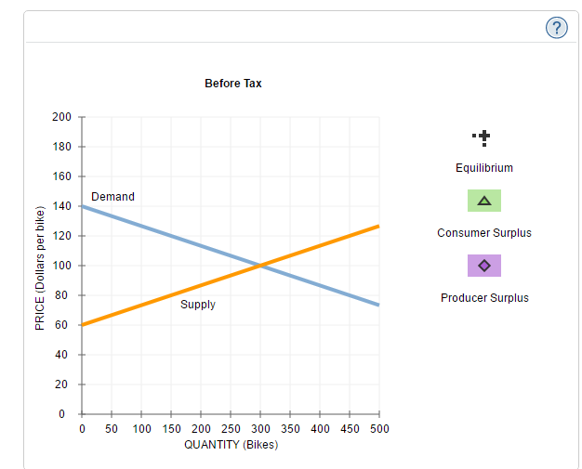582x469 pixels.
Task: Click the PRICE (Dollars per bike) axis title
Action: (40, 267)
